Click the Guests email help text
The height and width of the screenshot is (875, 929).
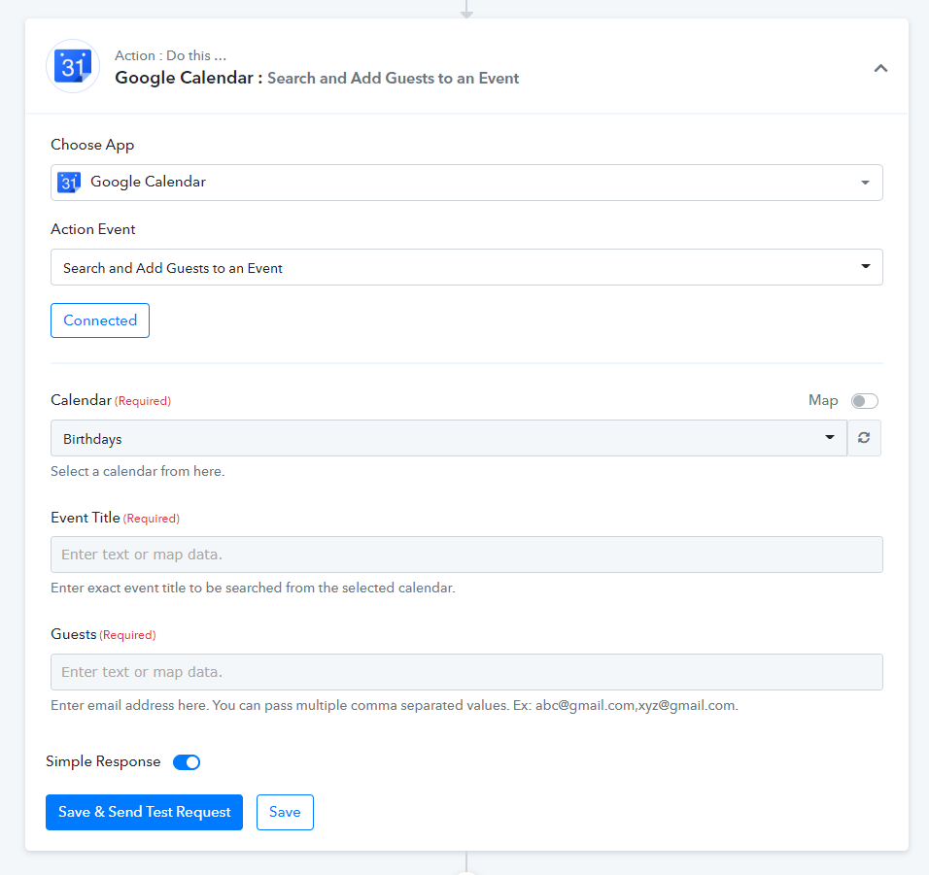395,706
